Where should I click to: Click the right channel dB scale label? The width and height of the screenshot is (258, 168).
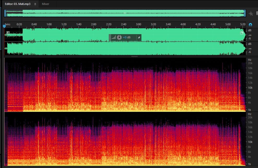click(x=250, y=44)
